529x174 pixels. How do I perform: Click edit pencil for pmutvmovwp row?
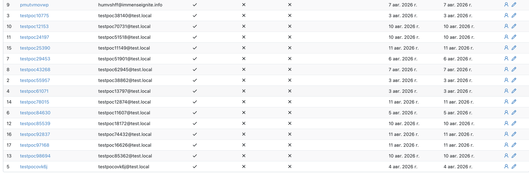pyautogui.click(x=514, y=4)
